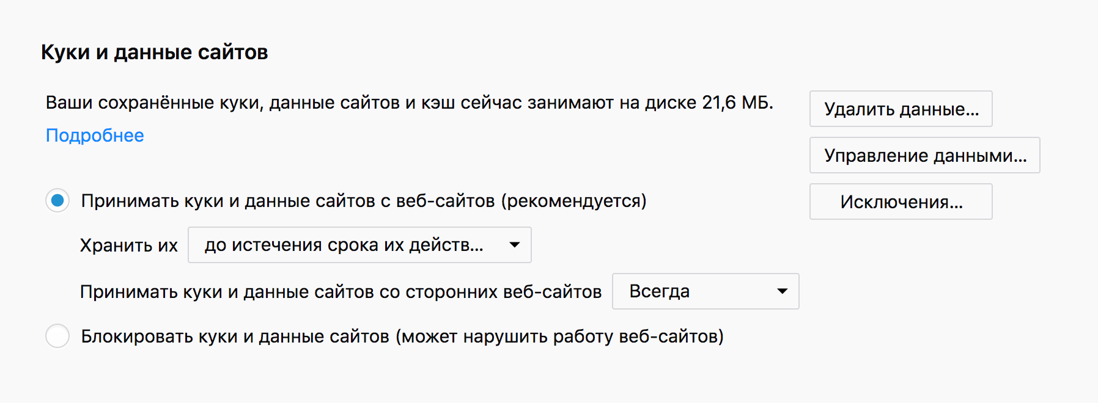Open the "Исключения…" exceptions button
Viewport: 1098px width, 403px height.
[x=901, y=202]
